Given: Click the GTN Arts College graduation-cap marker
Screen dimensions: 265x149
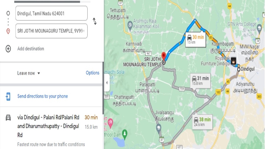Looking at the screenshot, I should pos(259,28).
